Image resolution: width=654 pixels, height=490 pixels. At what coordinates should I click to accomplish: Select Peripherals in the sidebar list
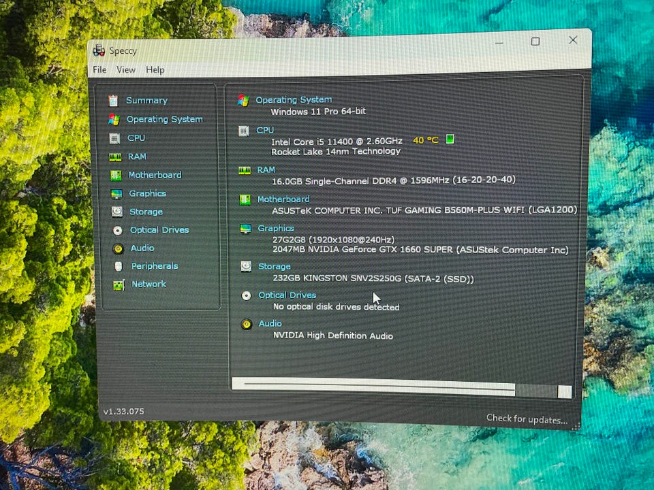tap(155, 266)
